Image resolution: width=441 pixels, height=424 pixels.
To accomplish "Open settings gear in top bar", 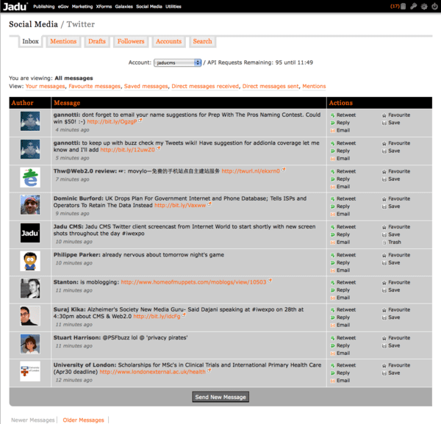I will click(x=424, y=6).
